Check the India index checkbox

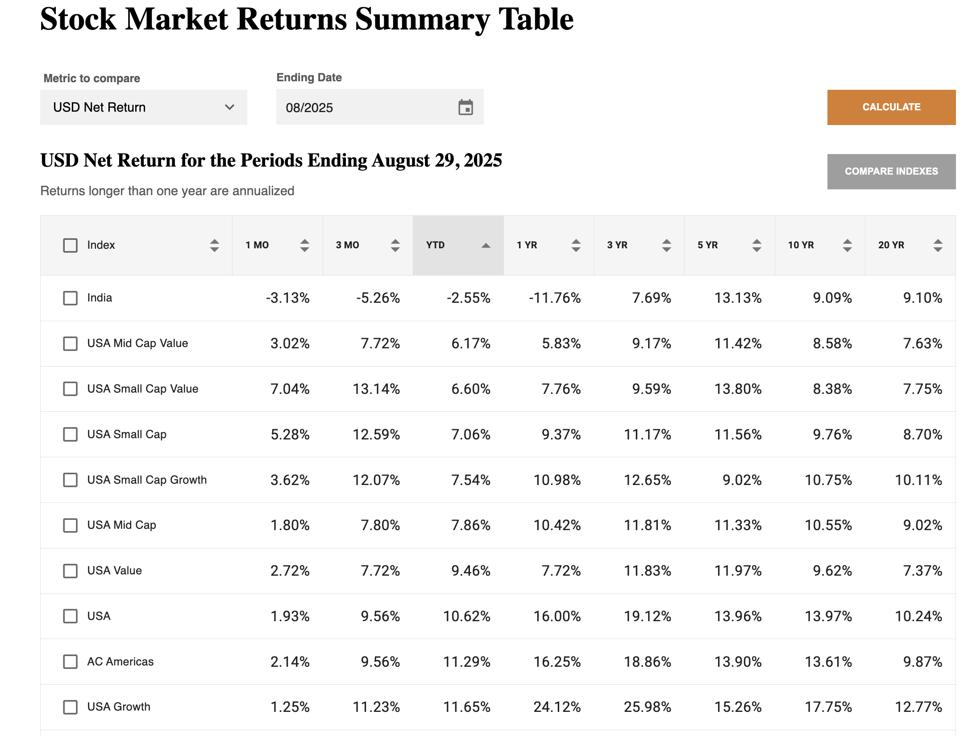(x=70, y=298)
